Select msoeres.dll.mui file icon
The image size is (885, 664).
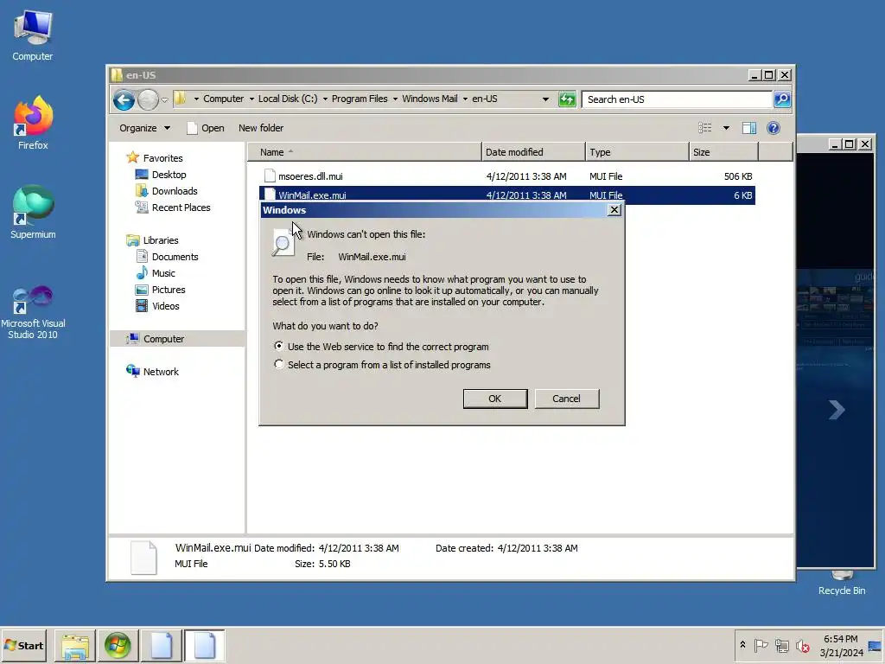point(270,176)
